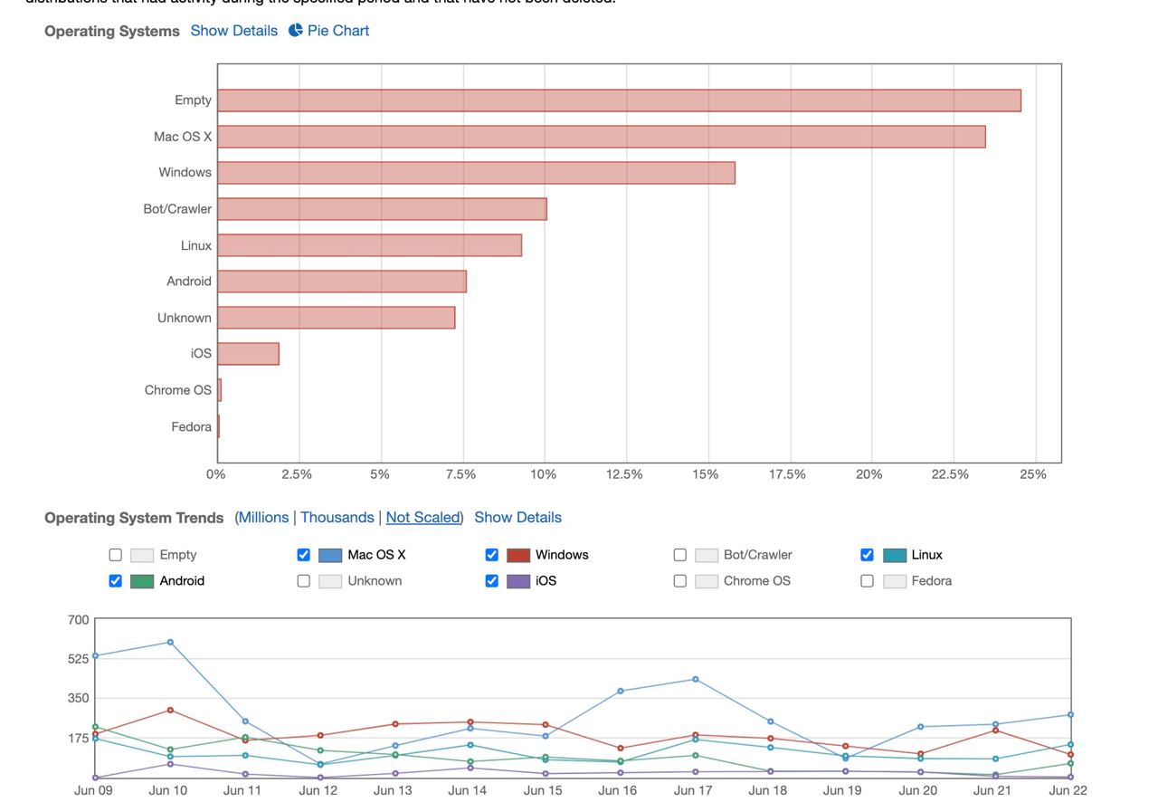This screenshot has height=802, width=1158.
Task: Click the Mac OS X Jun 22 data point
Action: pos(1071,715)
